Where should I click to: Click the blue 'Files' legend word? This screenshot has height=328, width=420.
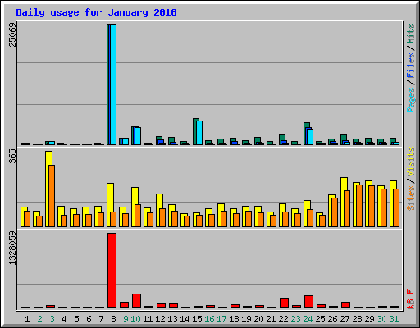click(410, 66)
